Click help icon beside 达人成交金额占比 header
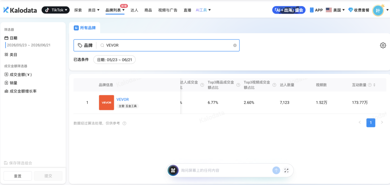390x185 pixels. 202,85
